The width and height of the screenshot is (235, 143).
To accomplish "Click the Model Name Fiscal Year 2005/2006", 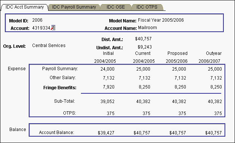I will pyautogui.click(x=161, y=20).
